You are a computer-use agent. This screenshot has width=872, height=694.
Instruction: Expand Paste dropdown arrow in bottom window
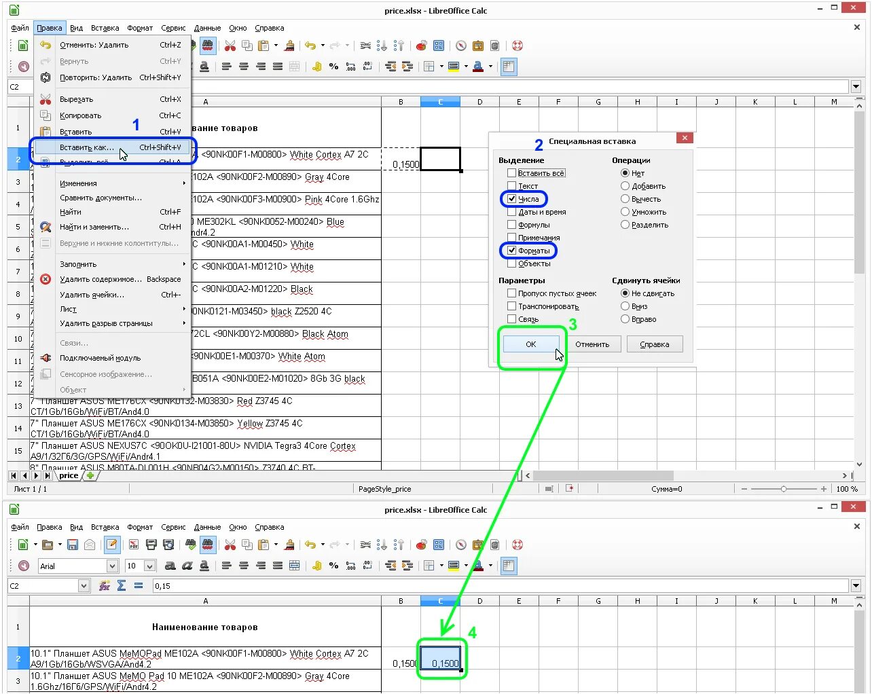coord(276,545)
